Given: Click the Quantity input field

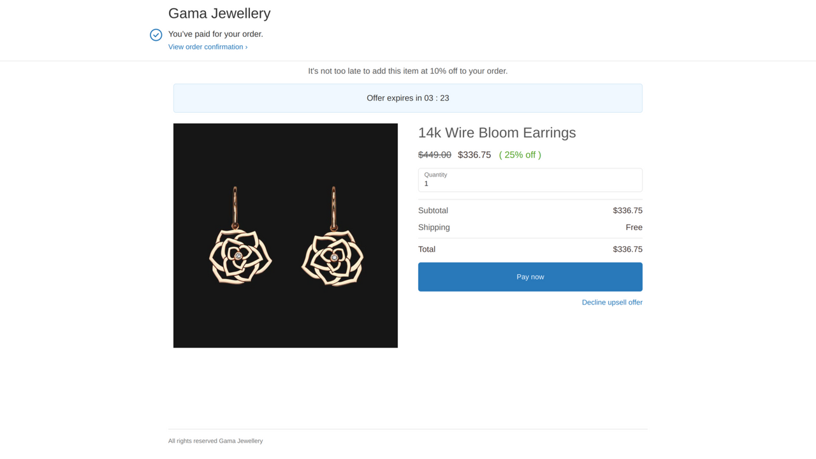Looking at the screenshot, I should pyautogui.click(x=530, y=183).
